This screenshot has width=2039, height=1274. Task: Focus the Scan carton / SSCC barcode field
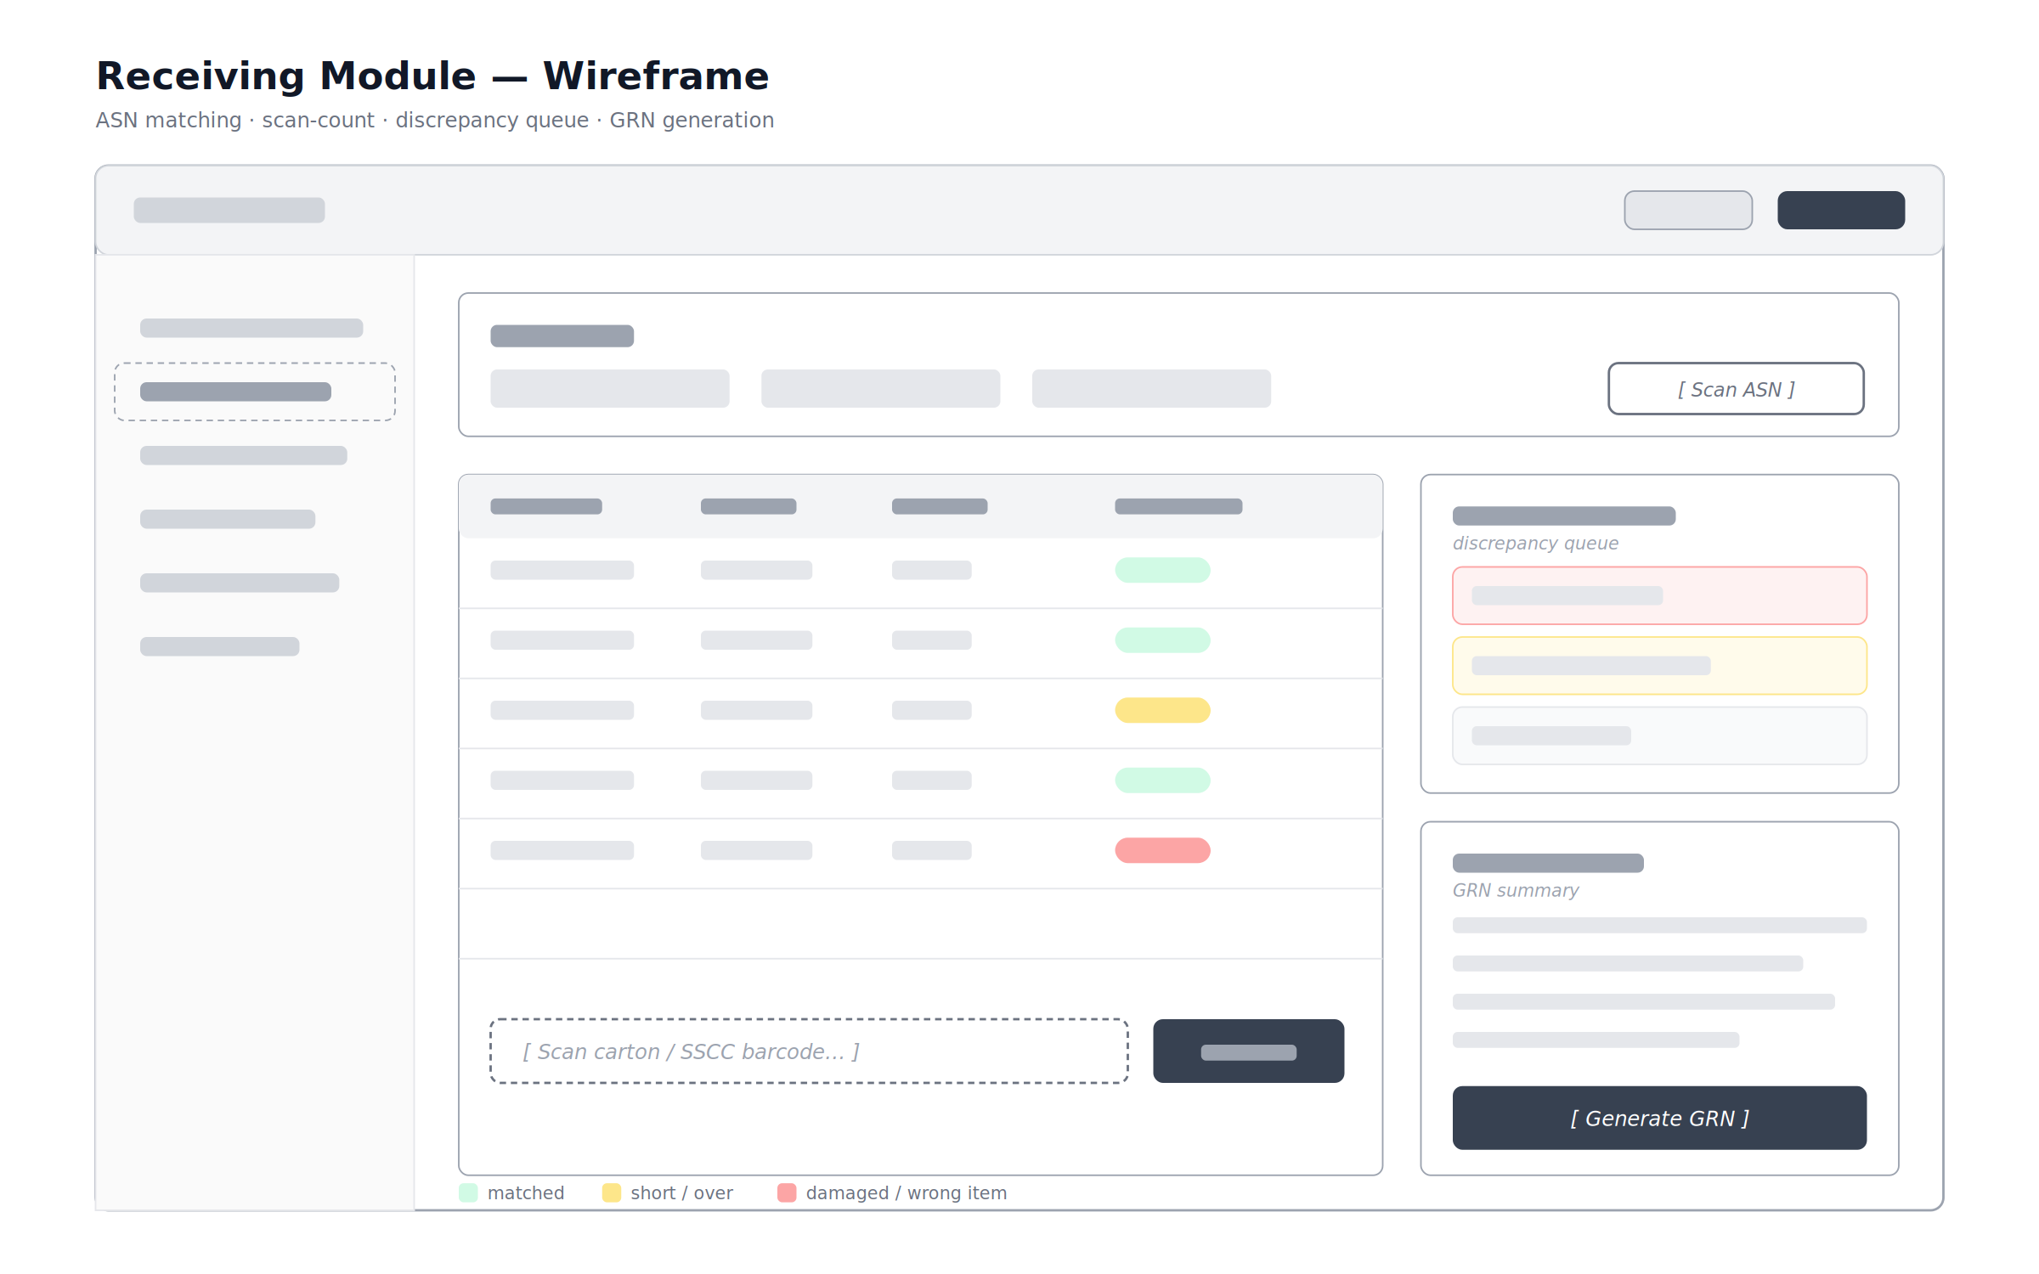point(809,1051)
